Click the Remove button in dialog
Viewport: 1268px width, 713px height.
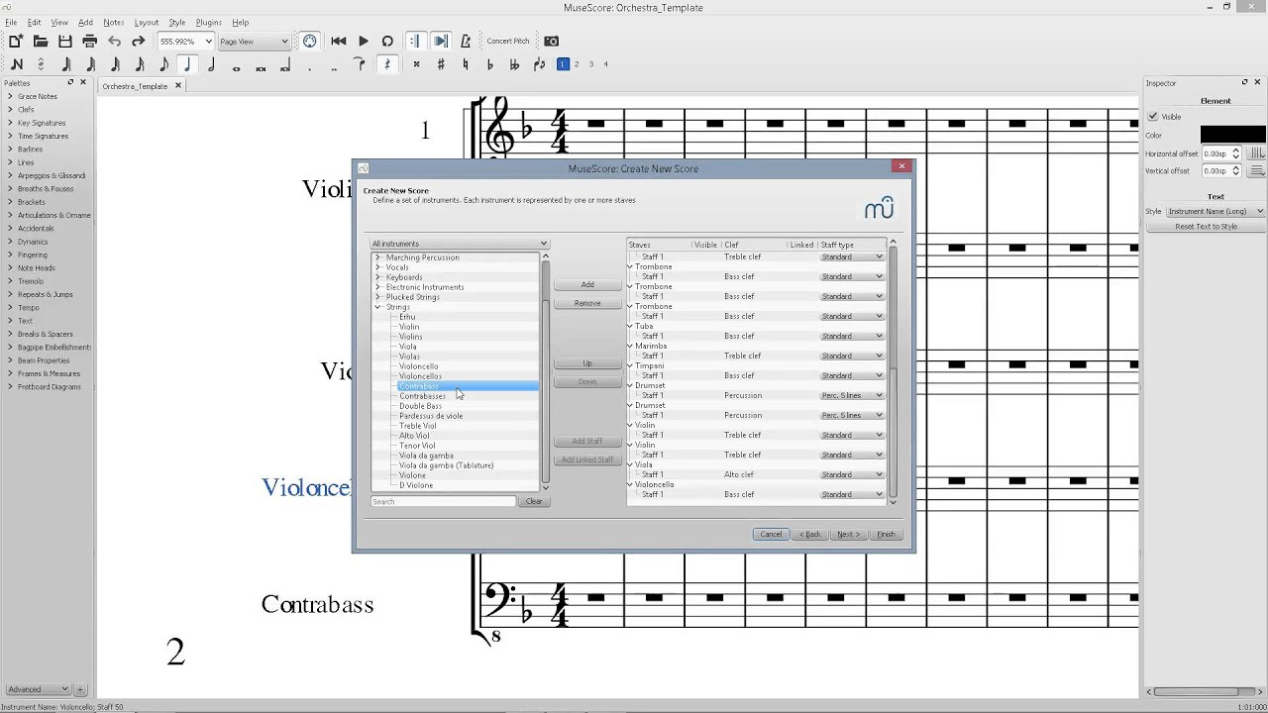(587, 303)
